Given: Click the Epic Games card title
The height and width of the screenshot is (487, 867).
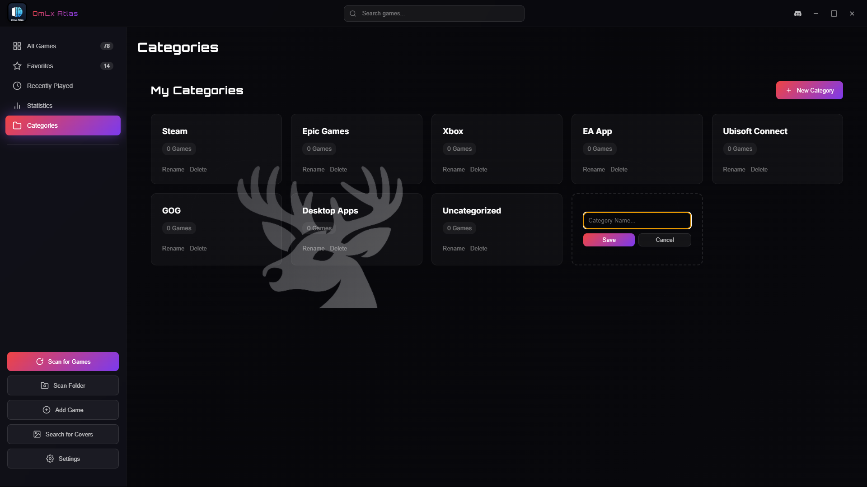Looking at the screenshot, I should [x=325, y=131].
